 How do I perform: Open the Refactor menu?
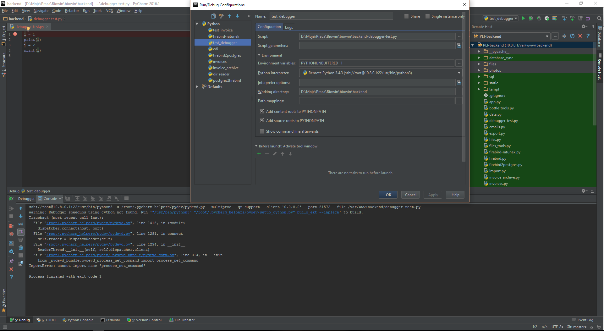coord(72,11)
